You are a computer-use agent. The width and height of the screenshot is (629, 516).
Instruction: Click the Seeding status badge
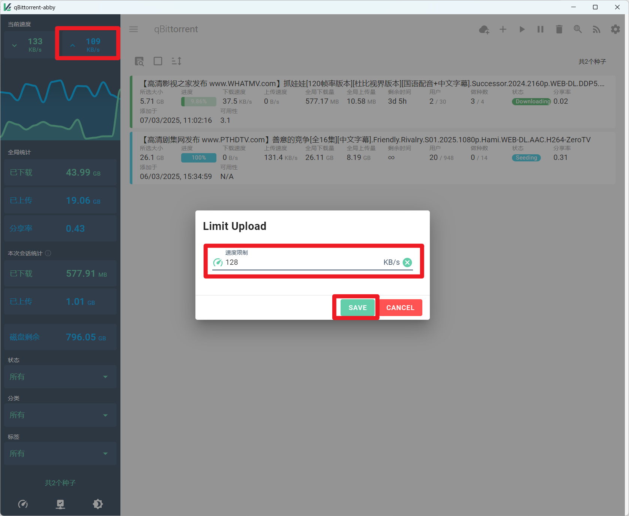(x=526, y=158)
